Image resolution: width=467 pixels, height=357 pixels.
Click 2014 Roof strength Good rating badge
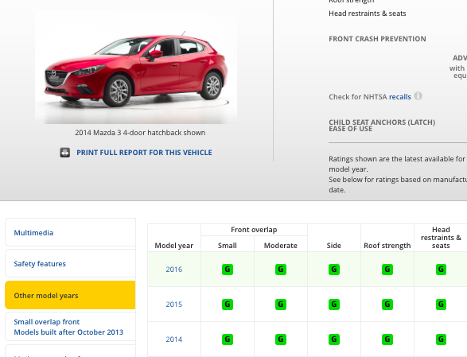387,340
